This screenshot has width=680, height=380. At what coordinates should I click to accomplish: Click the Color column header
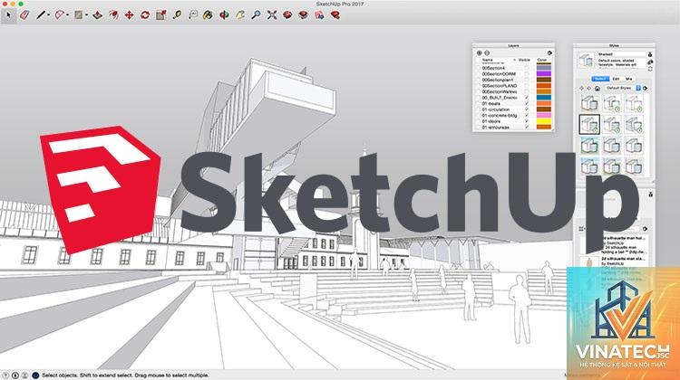(x=542, y=60)
